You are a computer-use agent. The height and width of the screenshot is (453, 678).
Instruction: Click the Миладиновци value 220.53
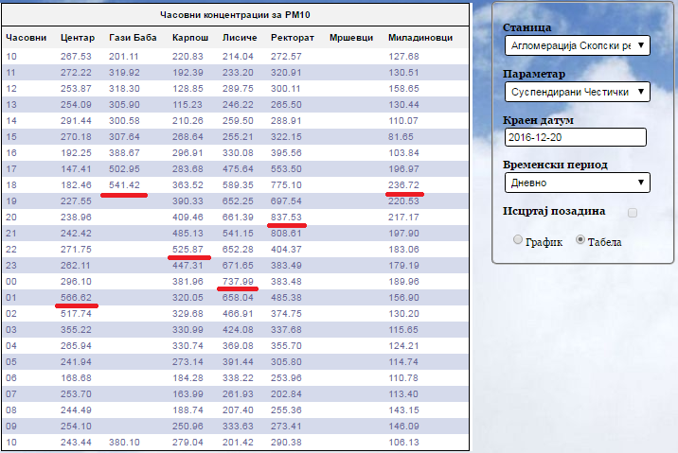point(403,201)
